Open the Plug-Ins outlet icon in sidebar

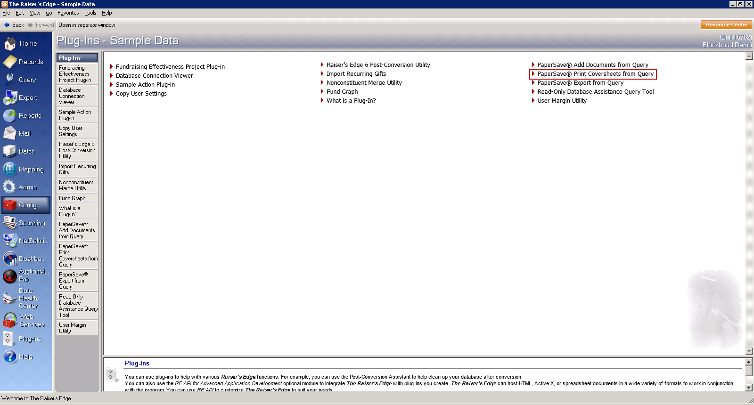(8, 339)
